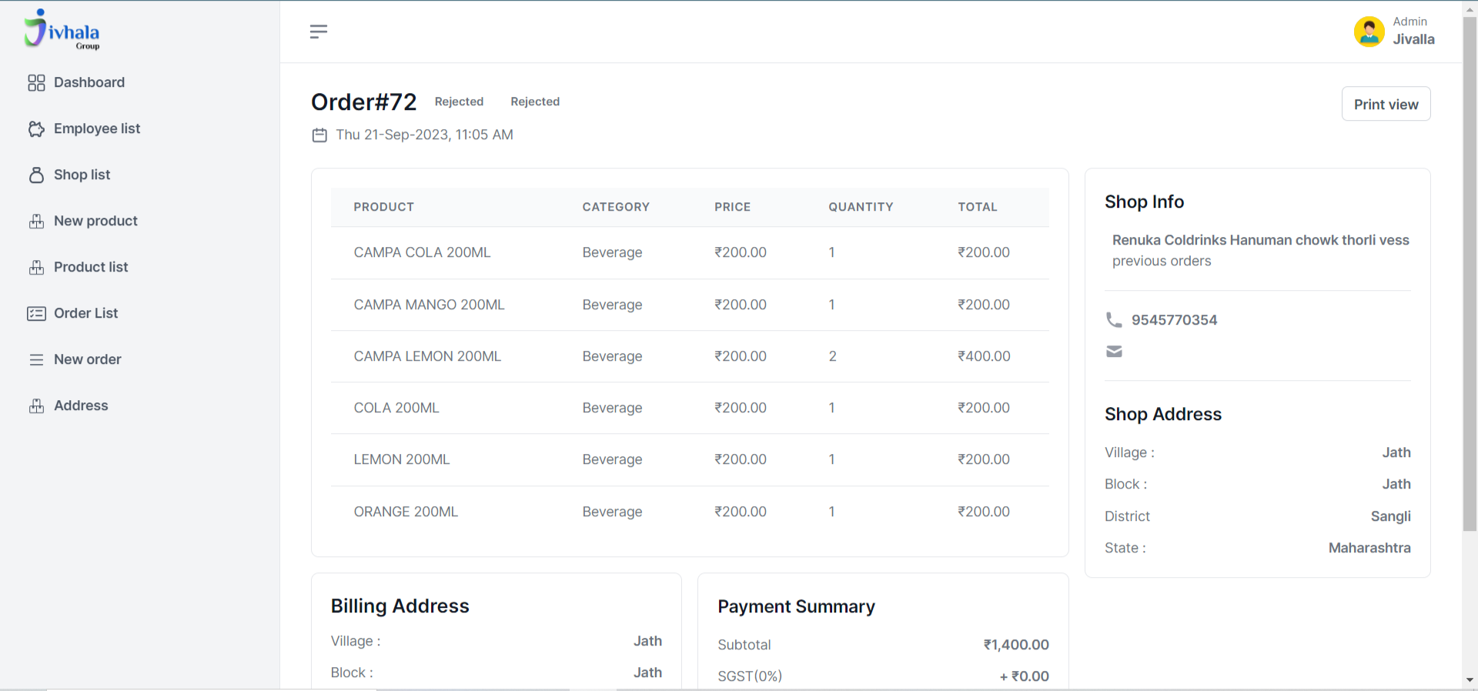Click the Order List icon
The image size is (1478, 691).
36,314
